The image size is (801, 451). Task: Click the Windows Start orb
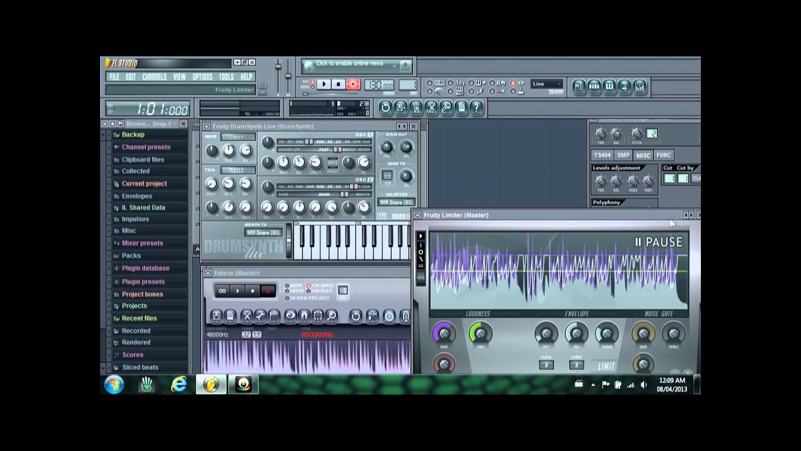(114, 385)
